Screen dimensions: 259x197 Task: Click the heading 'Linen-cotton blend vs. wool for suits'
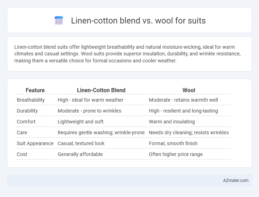[x=138, y=21]
